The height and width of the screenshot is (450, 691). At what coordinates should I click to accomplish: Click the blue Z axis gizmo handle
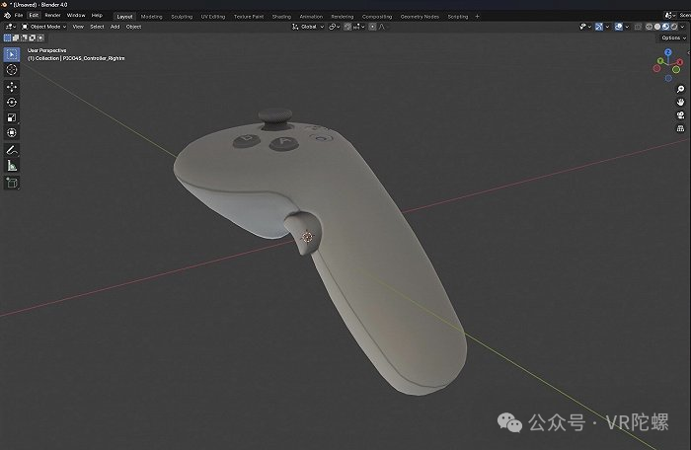click(668, 52)
